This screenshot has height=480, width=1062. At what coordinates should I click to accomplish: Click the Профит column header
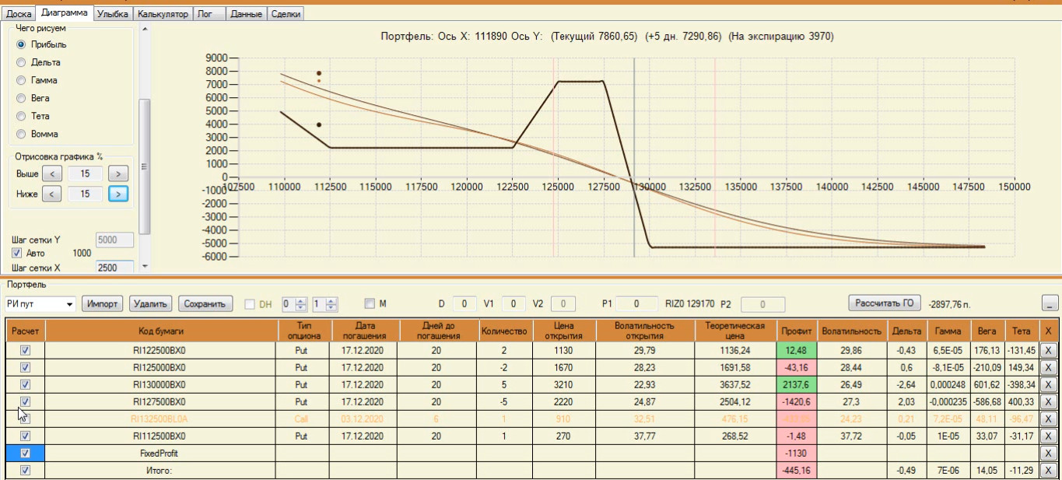click(796, 331)
